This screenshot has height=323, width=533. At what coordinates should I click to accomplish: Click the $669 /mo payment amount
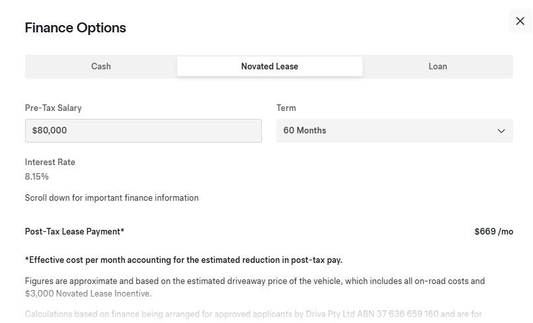point(493,232)
